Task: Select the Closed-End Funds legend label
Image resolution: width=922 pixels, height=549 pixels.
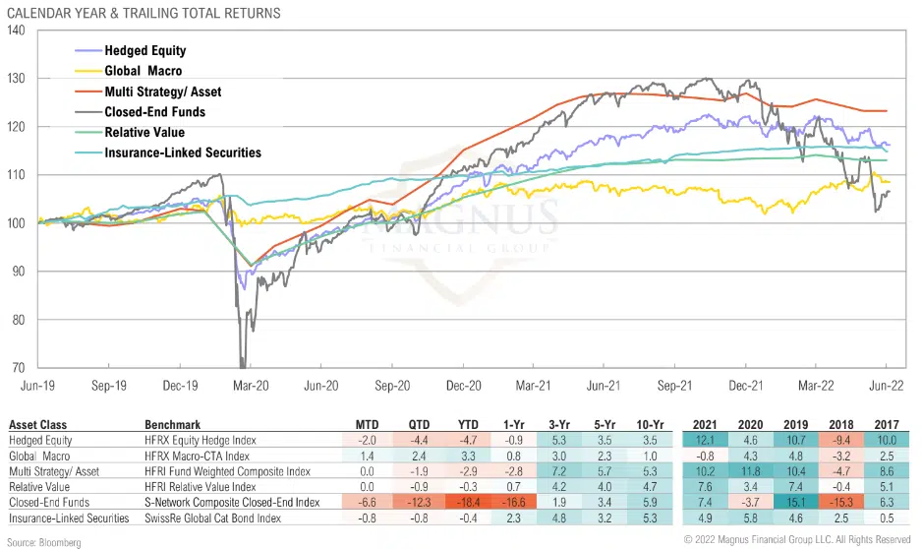Action: click(155, 112)
